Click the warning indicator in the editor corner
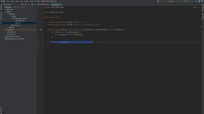 [195, 8]
